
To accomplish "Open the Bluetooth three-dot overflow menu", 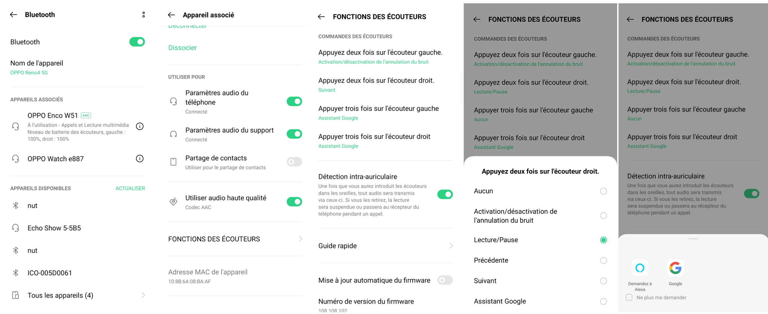I will point(144,15).
